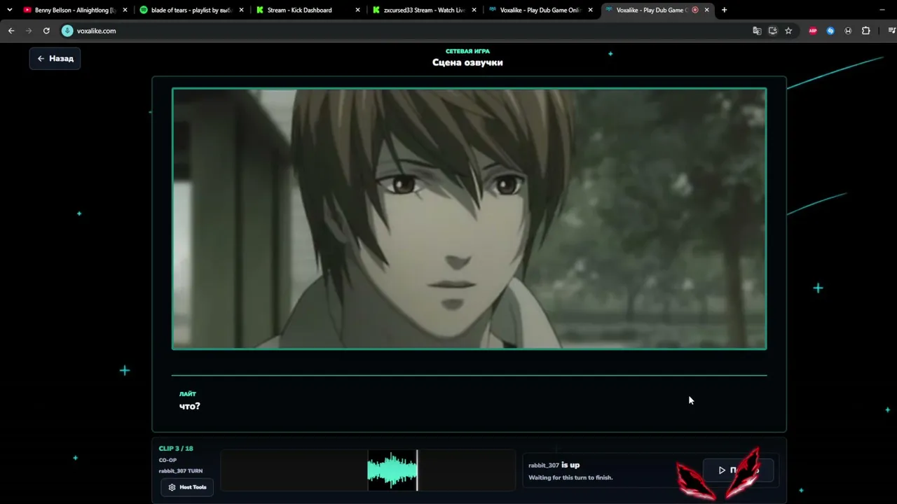This screenshot has height=504, width=897.
Task: Click the 'CO-OP' mode label
Action: pyautogui.click(x=167, y=460)
